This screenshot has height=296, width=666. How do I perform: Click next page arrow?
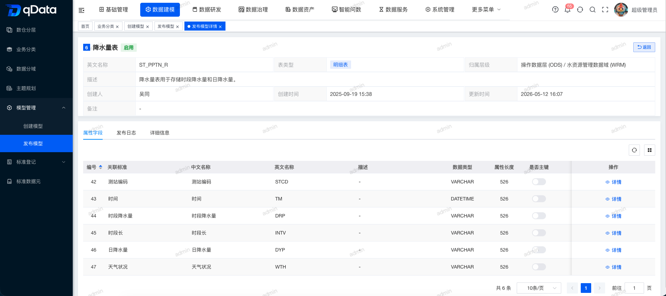coord(600,288)
